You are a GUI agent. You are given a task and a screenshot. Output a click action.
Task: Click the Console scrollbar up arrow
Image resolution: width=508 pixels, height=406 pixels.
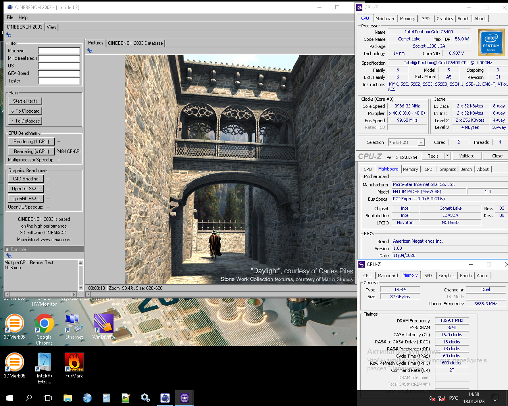(81, 263)
